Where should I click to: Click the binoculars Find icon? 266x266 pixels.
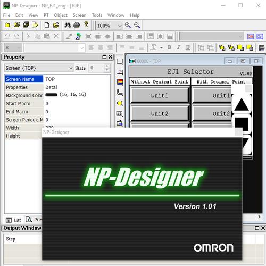(68, 25)
